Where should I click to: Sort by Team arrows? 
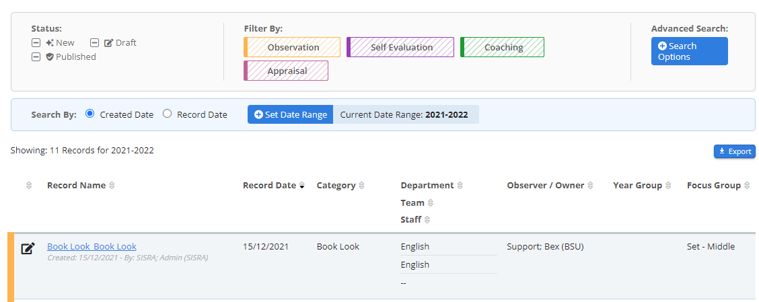coord(431,203)
